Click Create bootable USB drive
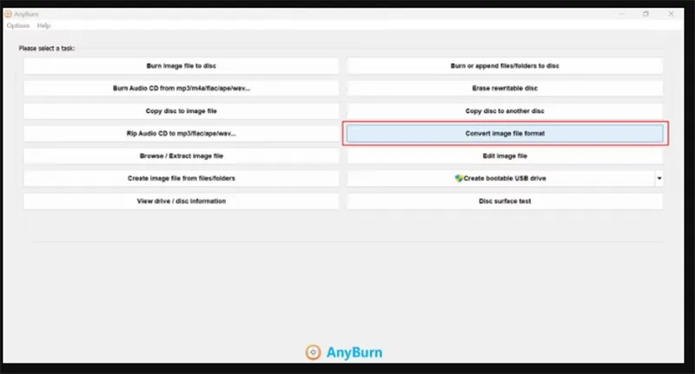This screenshot has width=695, height=374. pos(500,178)
